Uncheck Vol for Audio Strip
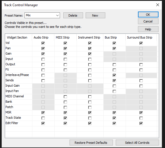This screenshot has height=148, width=165. coord(43,43)
